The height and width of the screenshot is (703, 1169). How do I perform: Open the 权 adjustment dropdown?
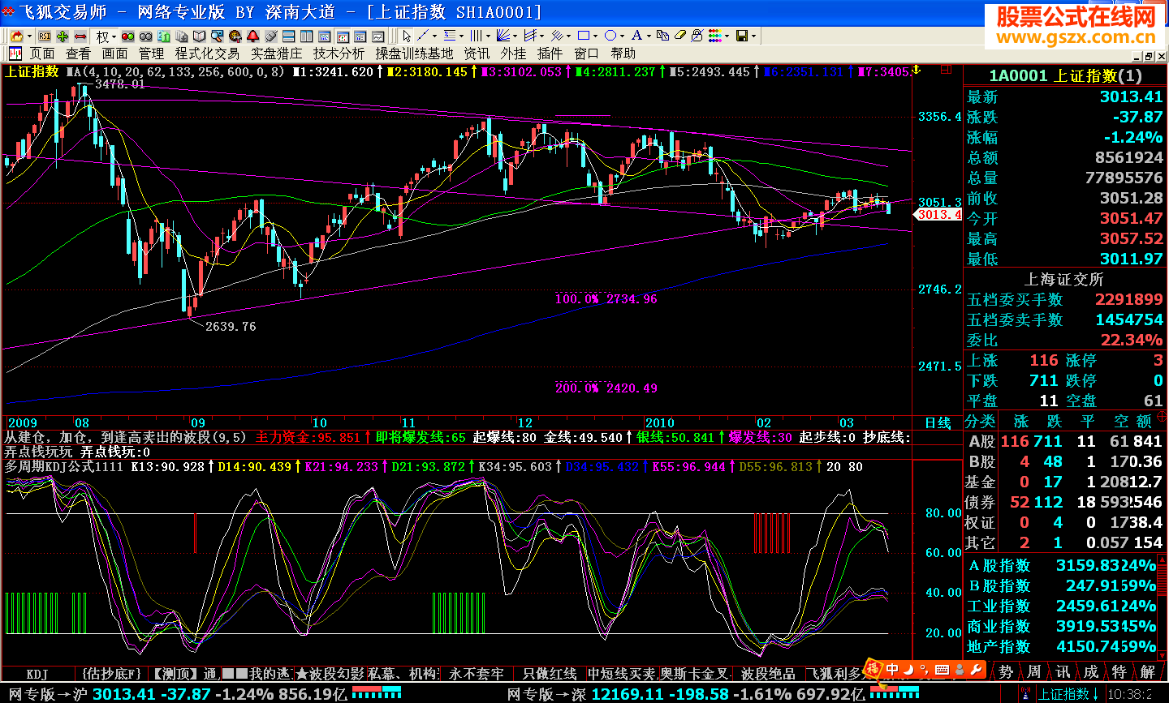105,36
